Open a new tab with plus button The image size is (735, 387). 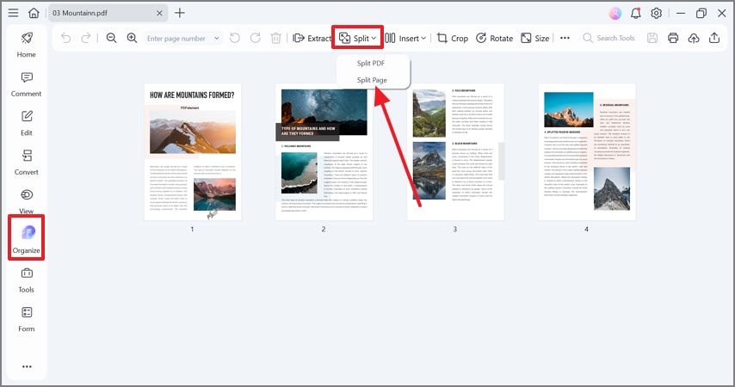coord(180,13)
